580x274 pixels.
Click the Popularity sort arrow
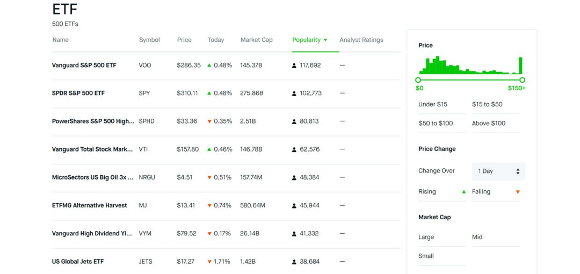pyautogui.click(x=325, y=40)
